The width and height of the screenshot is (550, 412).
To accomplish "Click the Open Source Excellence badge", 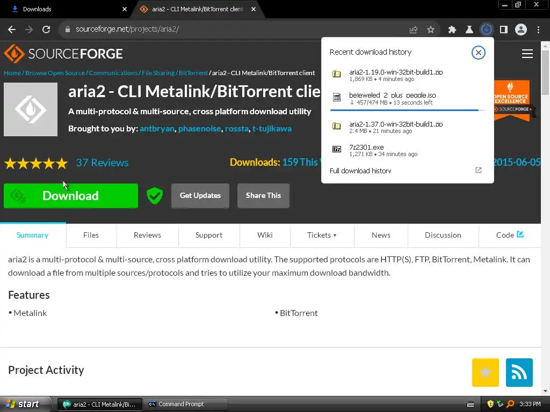I will [x=512, y=101].
